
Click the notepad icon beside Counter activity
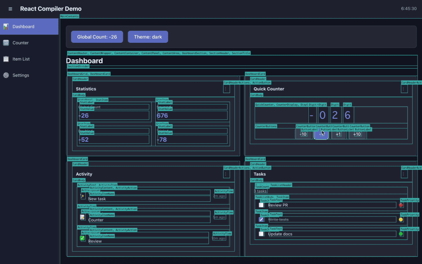(83, 217)
